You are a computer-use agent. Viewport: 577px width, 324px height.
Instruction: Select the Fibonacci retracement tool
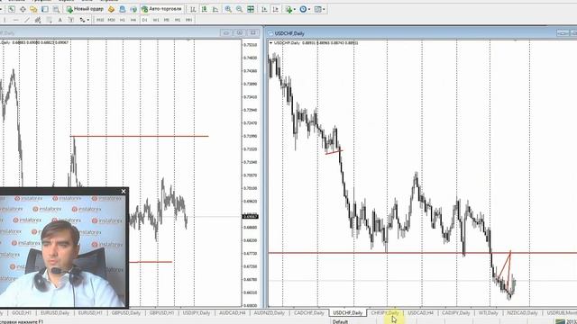pyautogui.click(x=49, y=20)
